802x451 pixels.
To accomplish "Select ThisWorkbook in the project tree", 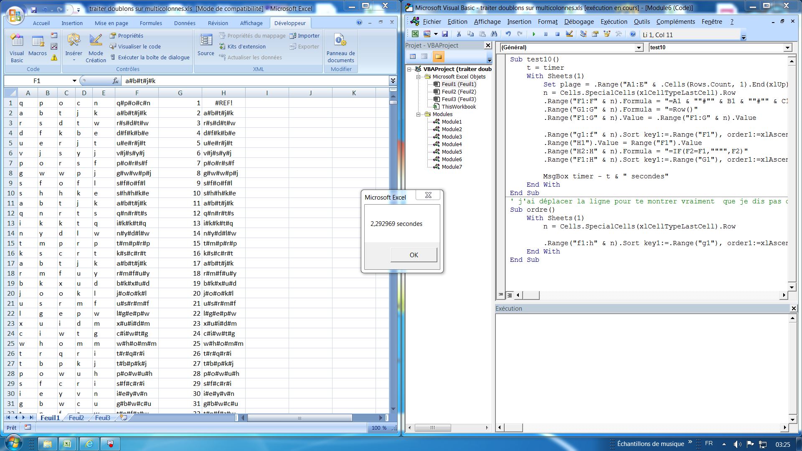I will click(x=459, y=106).
